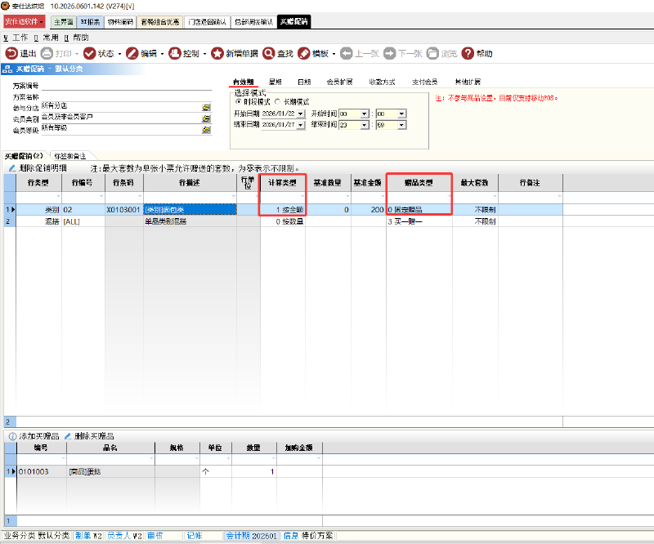Open the 帮助 menu in menu bar
This screenshot has height=544, width=654.
[77, 38]
